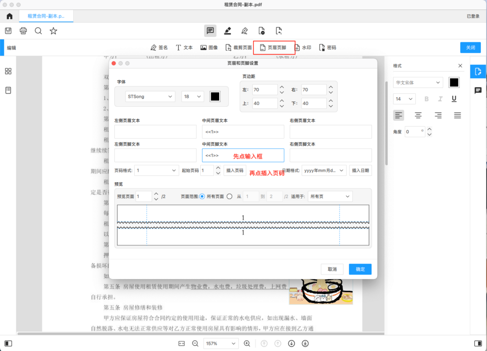Click the black font color swatch in dialog
487x351 pixels.
215,96
